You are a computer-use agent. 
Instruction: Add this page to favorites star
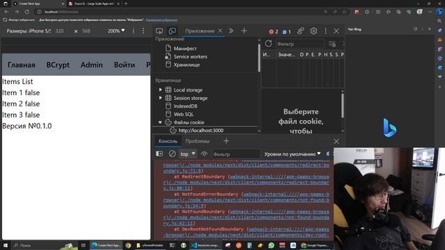tap(345, 12)
